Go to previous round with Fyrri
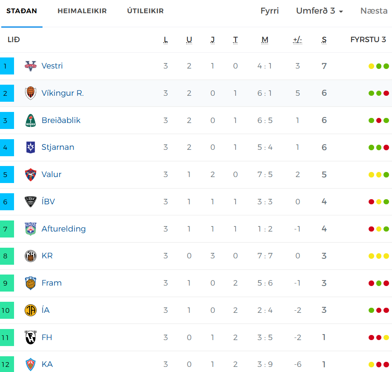The image size is (392, 372). pos(270,11)
